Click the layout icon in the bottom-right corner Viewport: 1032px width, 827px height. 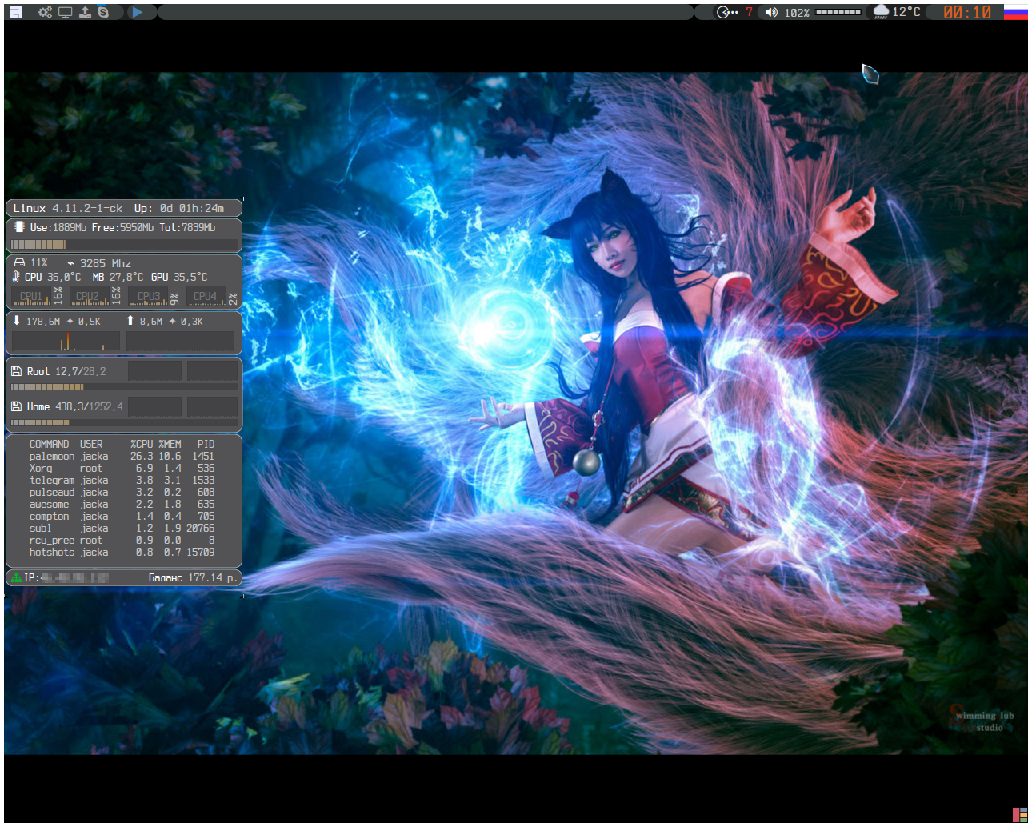tap(1020, 815)
